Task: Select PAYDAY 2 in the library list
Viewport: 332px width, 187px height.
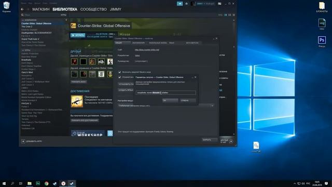Action: pos(26,103)
